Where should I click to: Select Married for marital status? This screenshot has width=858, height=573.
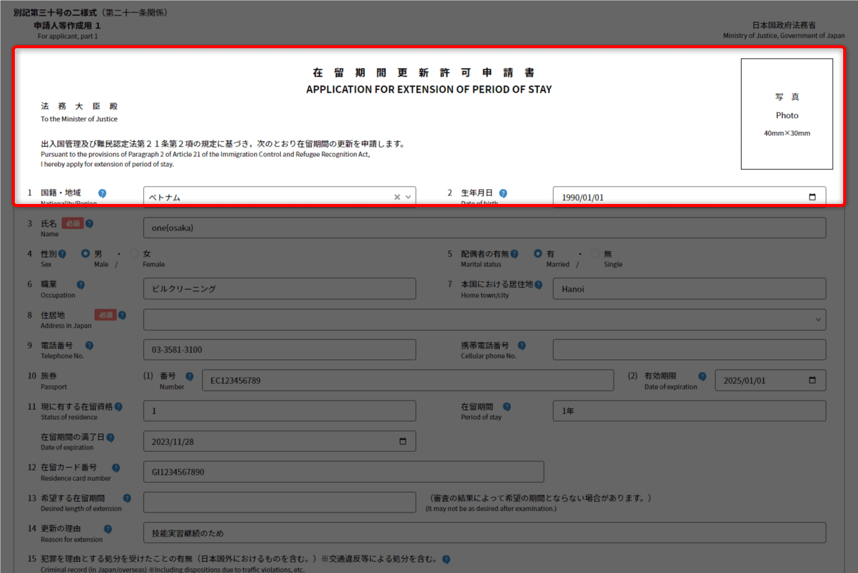point(538,253)
